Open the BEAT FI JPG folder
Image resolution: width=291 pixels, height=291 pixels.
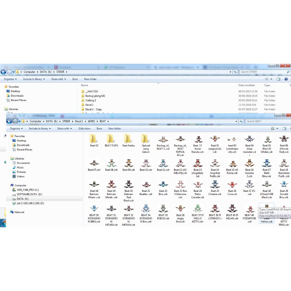pyautogui.click(x=111, y=139)
